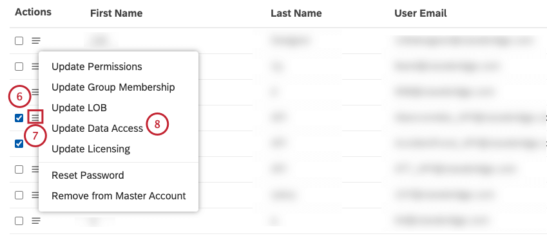Select Reset Password menu item

(88, 175)
